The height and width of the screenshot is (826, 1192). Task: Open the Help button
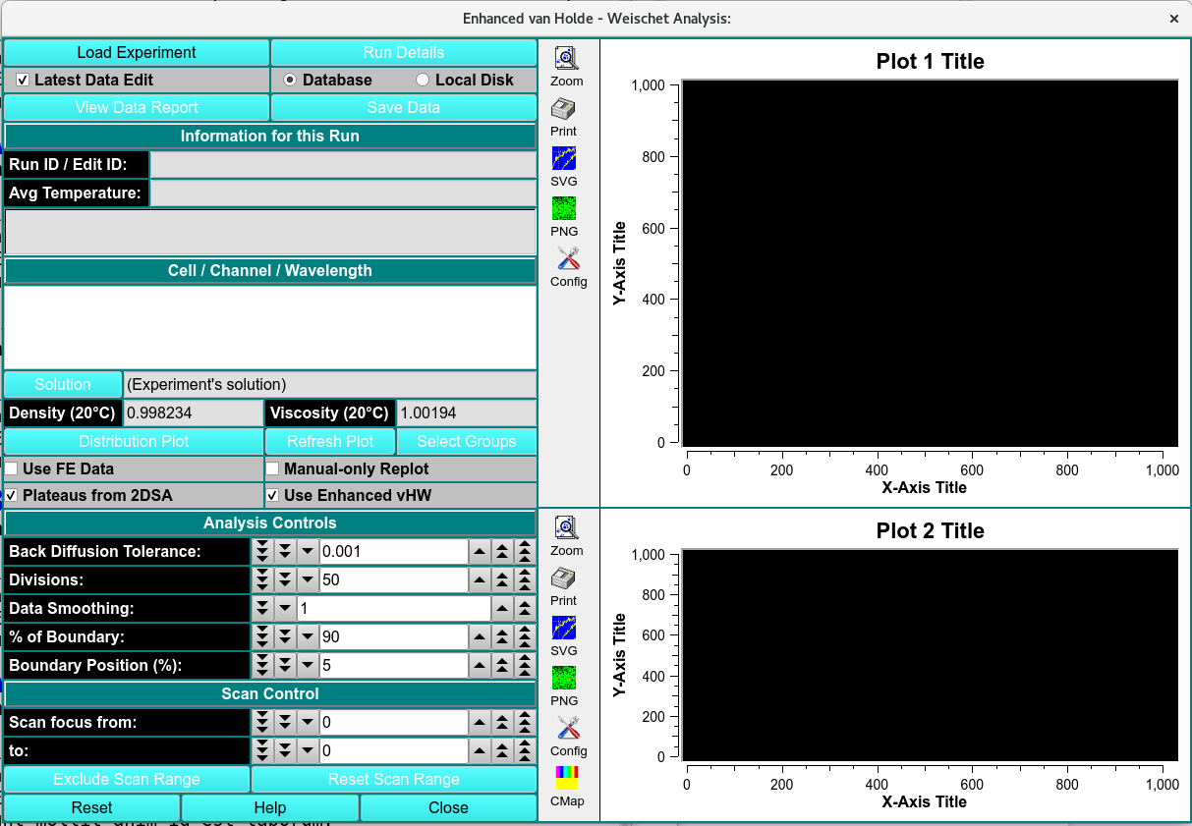269,807
